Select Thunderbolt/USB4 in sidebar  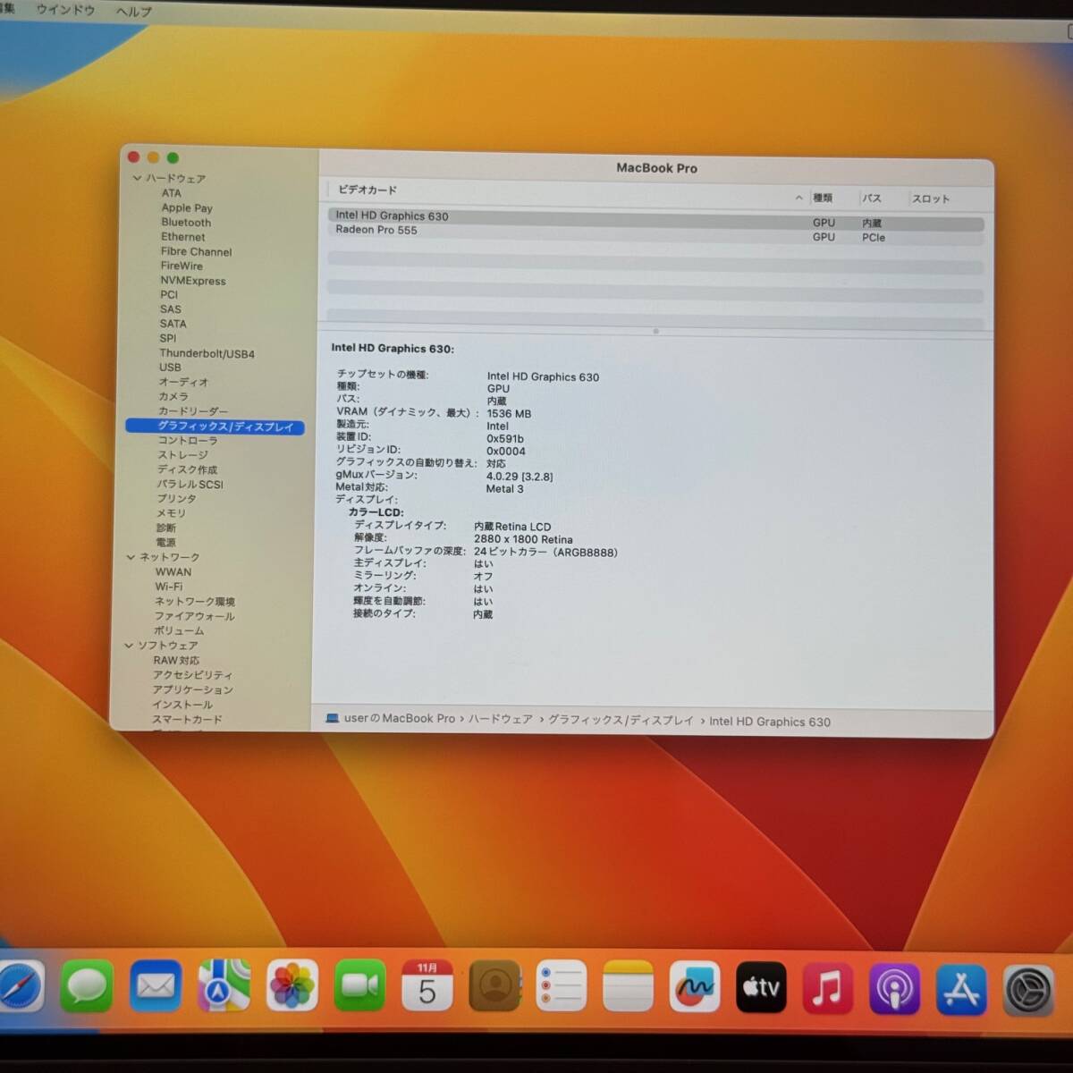(207, 353)
